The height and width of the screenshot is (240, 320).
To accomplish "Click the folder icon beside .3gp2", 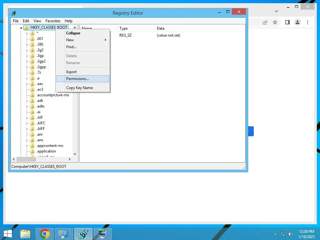I will pos(32,61).
